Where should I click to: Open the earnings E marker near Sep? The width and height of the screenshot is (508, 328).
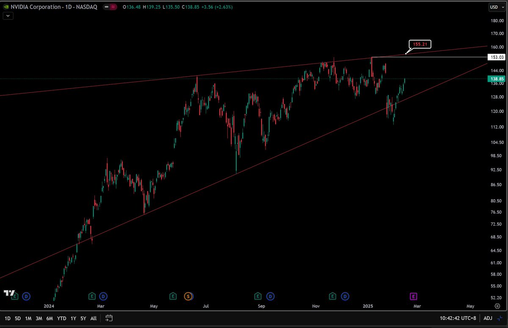(x=257, y=296)
